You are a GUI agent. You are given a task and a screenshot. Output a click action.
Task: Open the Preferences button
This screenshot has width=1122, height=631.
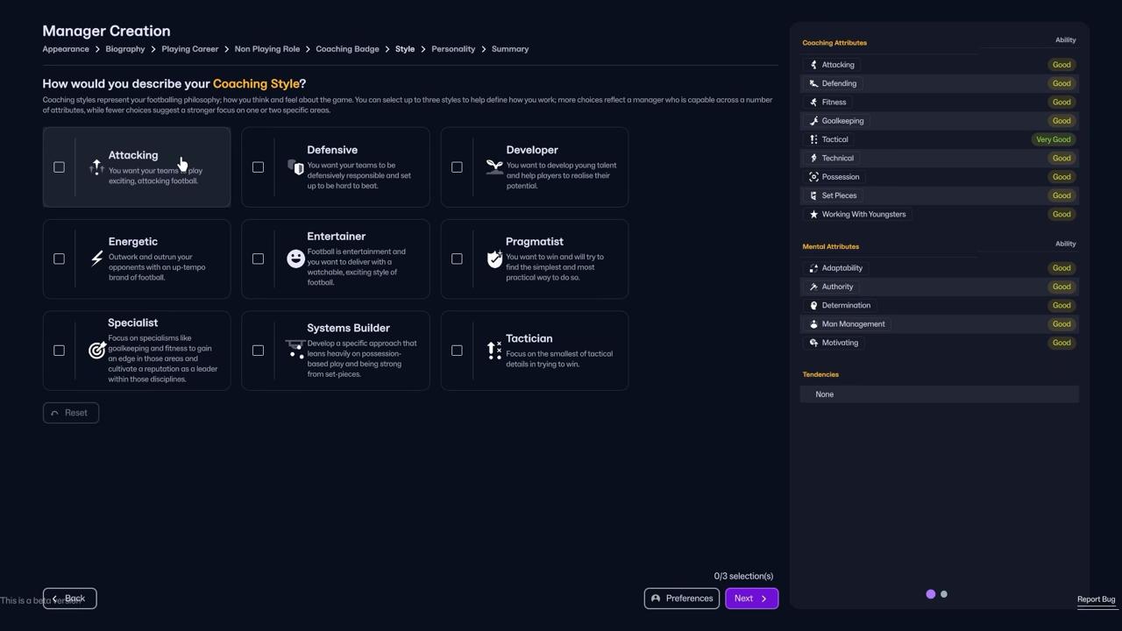click(681, 599)
